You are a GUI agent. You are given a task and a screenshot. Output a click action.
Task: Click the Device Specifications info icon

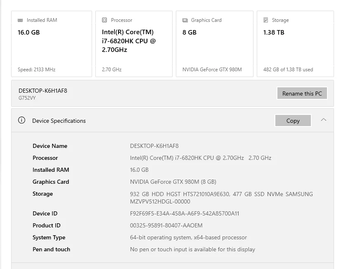point(21,120)
